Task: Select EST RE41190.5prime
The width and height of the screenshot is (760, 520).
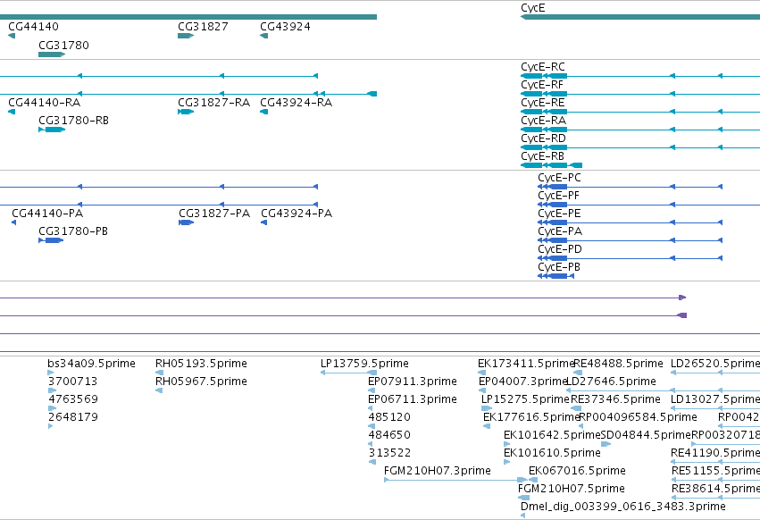Action: (715, 453)
